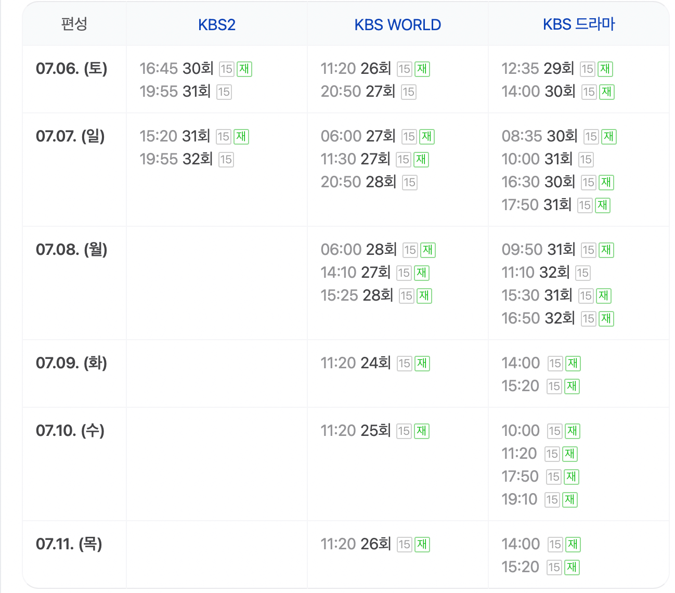Click the 15 rating badge beside 14:00 30회
Screen dimensions: 675x593
click(589, 92)
